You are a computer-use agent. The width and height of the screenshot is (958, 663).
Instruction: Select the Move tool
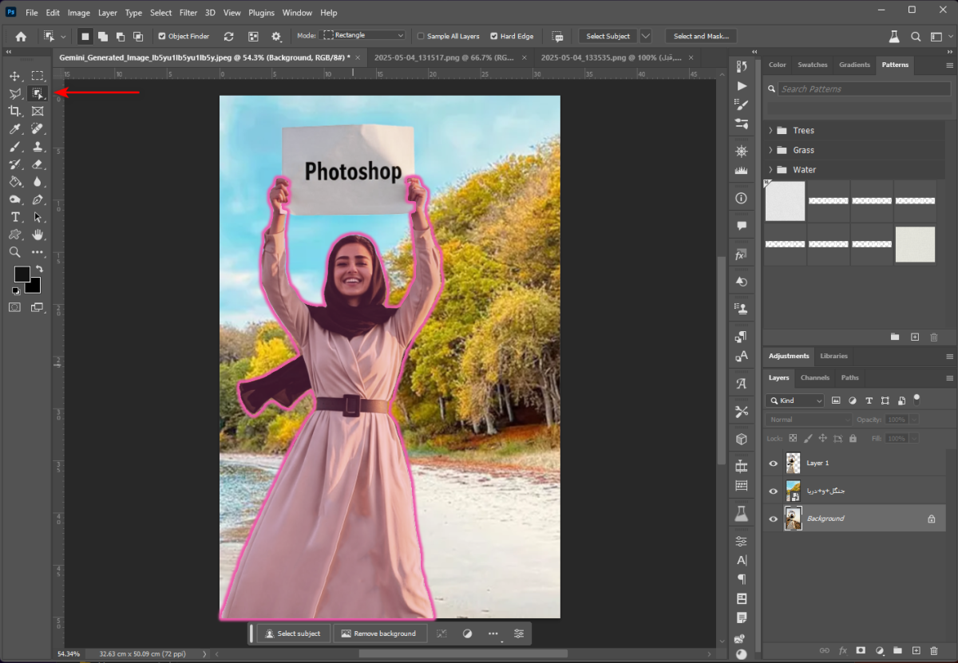point(14,76)
